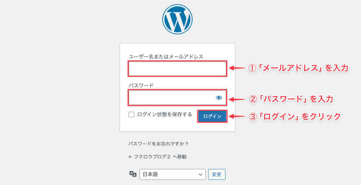The image size is (361, 185).
Task: Go to フクロウブログ２ via back link
Action: point(157,157)
